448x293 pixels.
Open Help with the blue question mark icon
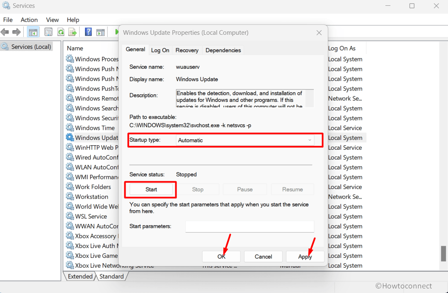pos(88,32)
